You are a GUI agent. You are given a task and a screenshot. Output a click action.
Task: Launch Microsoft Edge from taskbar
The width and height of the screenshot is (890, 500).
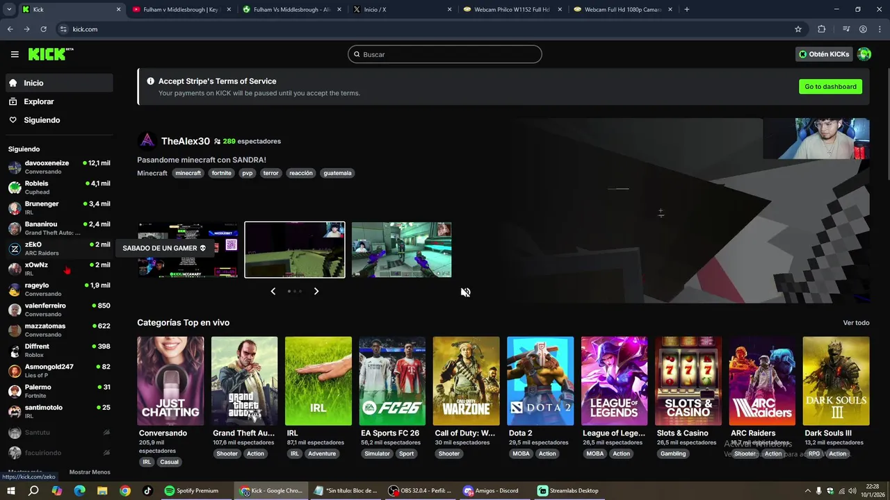(x=79, y=490)
